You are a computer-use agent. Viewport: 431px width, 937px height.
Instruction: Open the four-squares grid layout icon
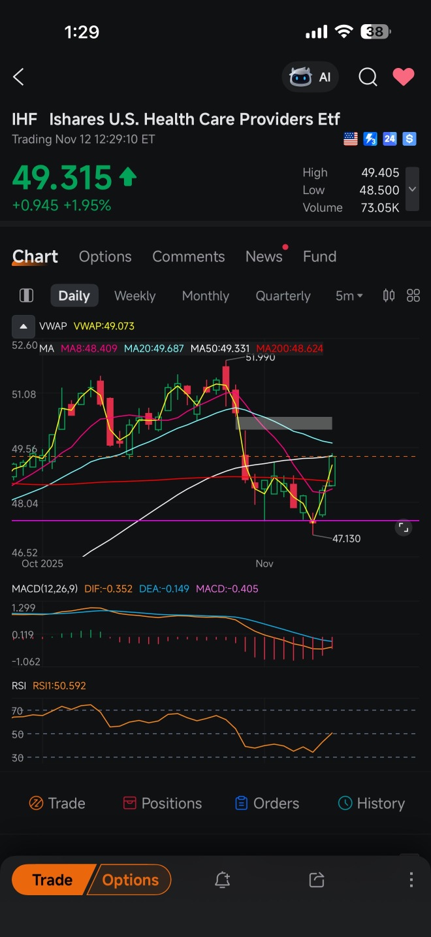[413, 295]
